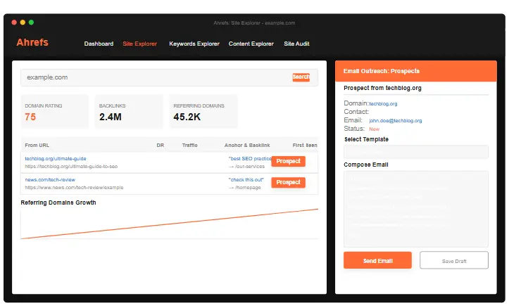This screenshot has height=308, width=509.
Task: Click the Referring Domains Growth heading
Action: (58, 203)
